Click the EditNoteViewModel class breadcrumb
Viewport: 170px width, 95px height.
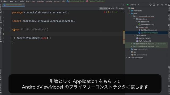click(75, 1)
